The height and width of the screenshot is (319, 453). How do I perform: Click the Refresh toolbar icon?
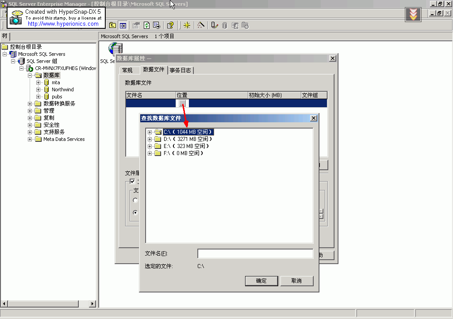point(146,25)
